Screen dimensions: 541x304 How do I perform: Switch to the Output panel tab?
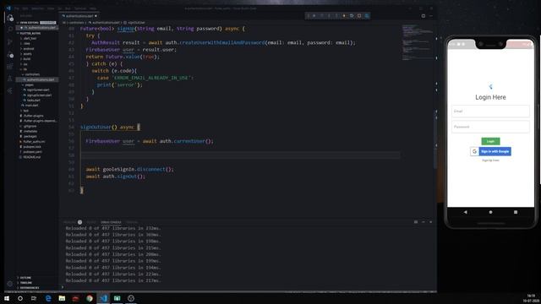coord(91,222)
